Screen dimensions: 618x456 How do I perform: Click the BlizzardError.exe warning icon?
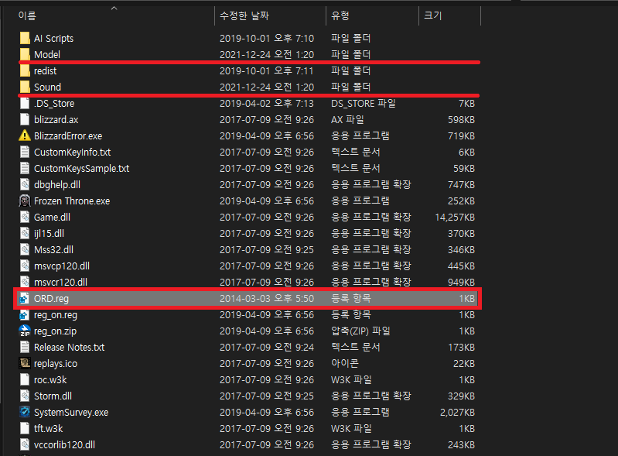coord(25,135)
